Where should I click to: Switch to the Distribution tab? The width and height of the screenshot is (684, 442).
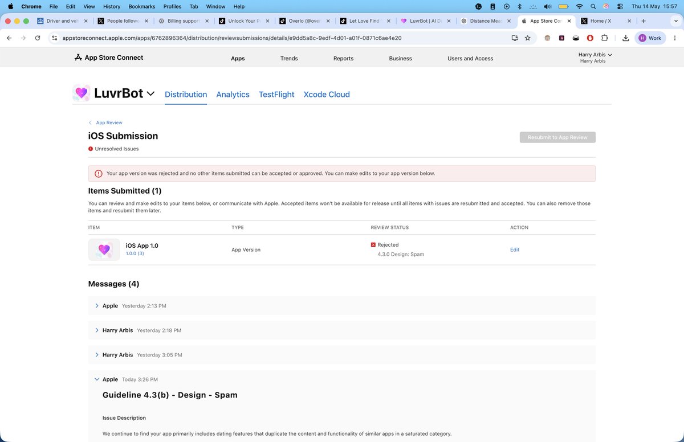tap(186, 95)
